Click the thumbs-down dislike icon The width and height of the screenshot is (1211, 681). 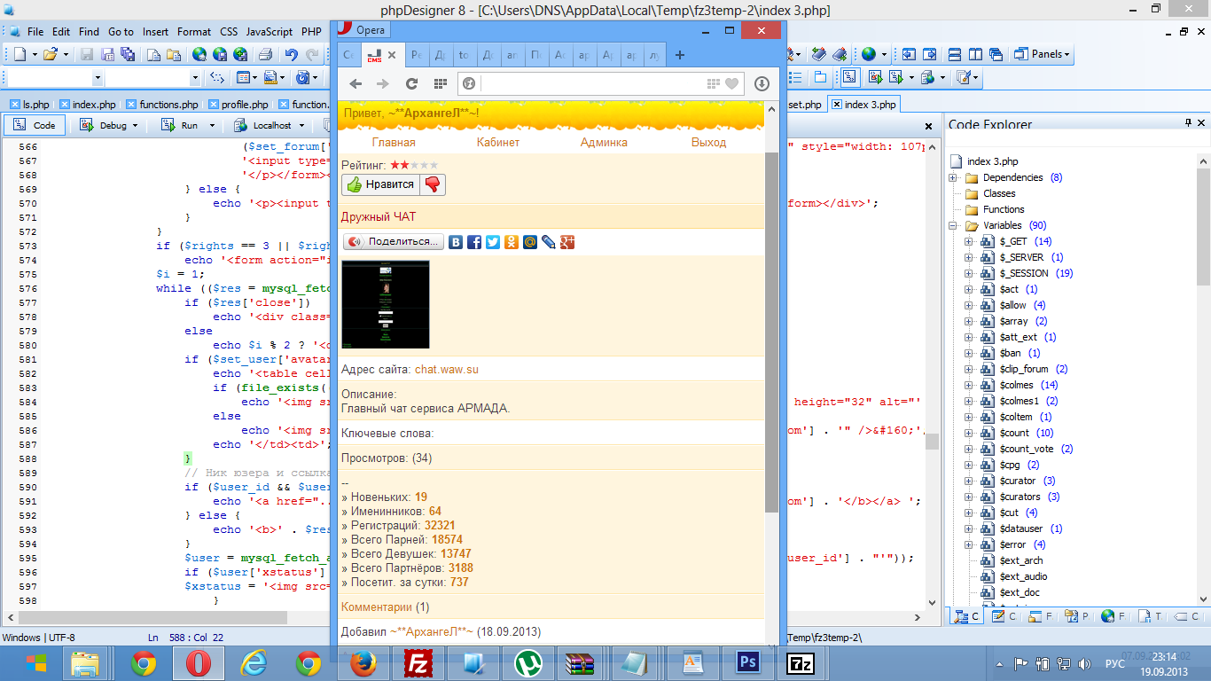[433, 184]
